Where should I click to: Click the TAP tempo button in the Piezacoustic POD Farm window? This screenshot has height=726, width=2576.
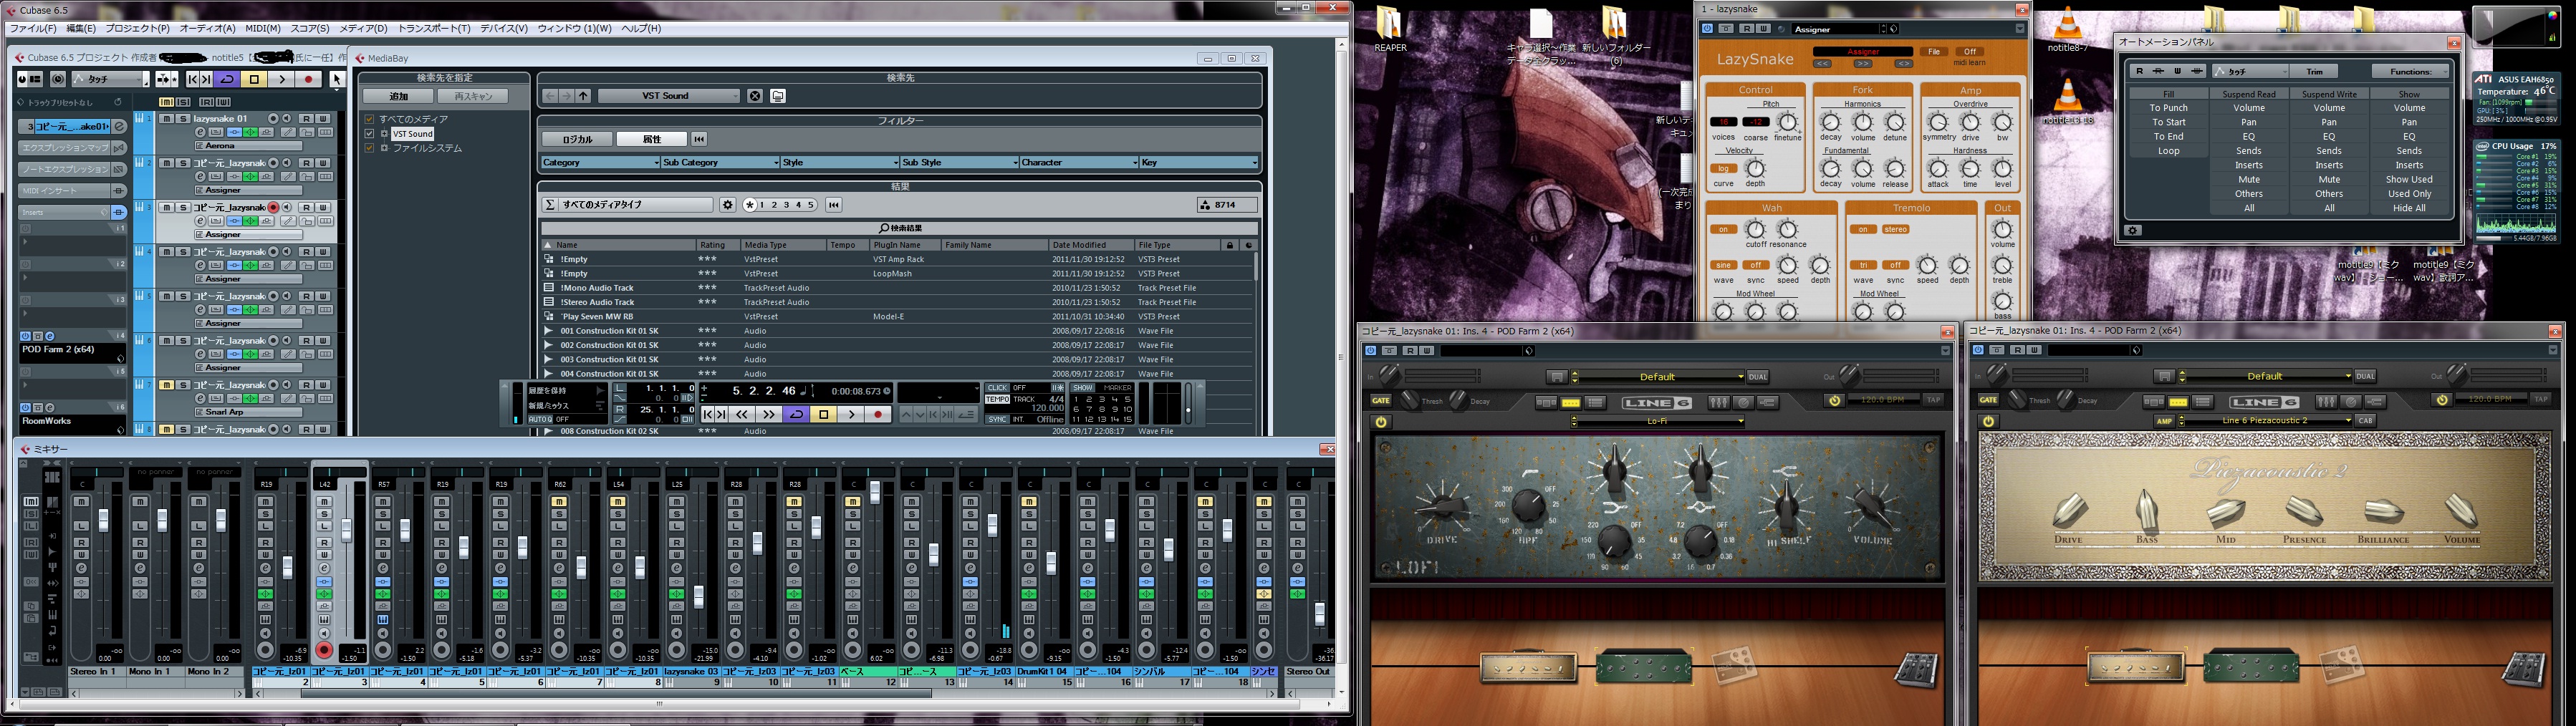2541,400
